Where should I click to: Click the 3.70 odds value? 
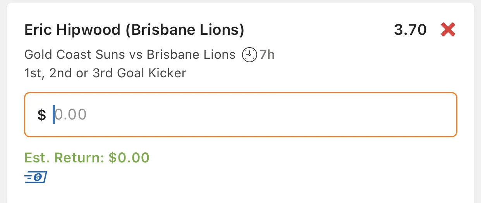pos(410,30)
